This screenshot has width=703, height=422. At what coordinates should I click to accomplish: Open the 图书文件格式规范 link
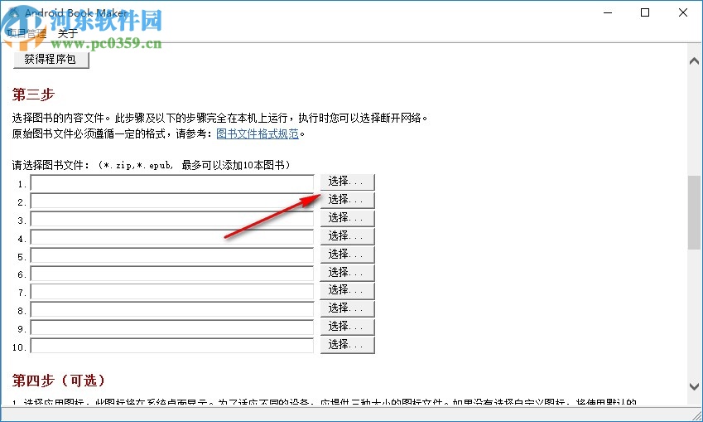pyautogui.click(x=258, y=133)
